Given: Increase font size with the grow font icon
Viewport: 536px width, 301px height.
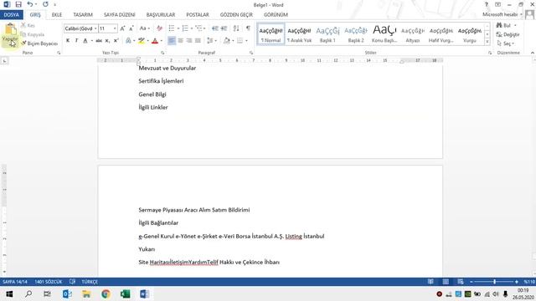Looking at the screenshot, I should 122,28.
